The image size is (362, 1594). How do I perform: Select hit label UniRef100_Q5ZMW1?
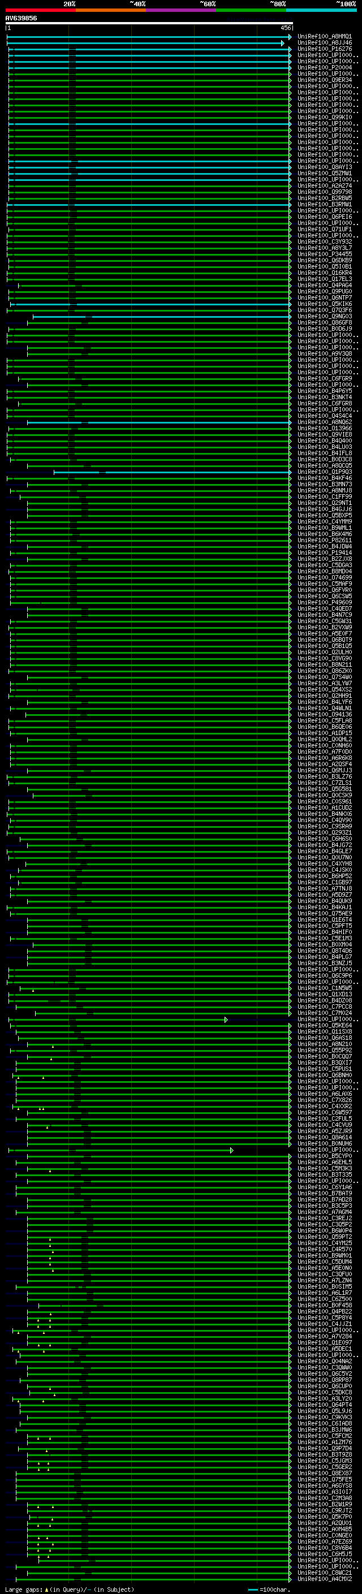(324, 173)
